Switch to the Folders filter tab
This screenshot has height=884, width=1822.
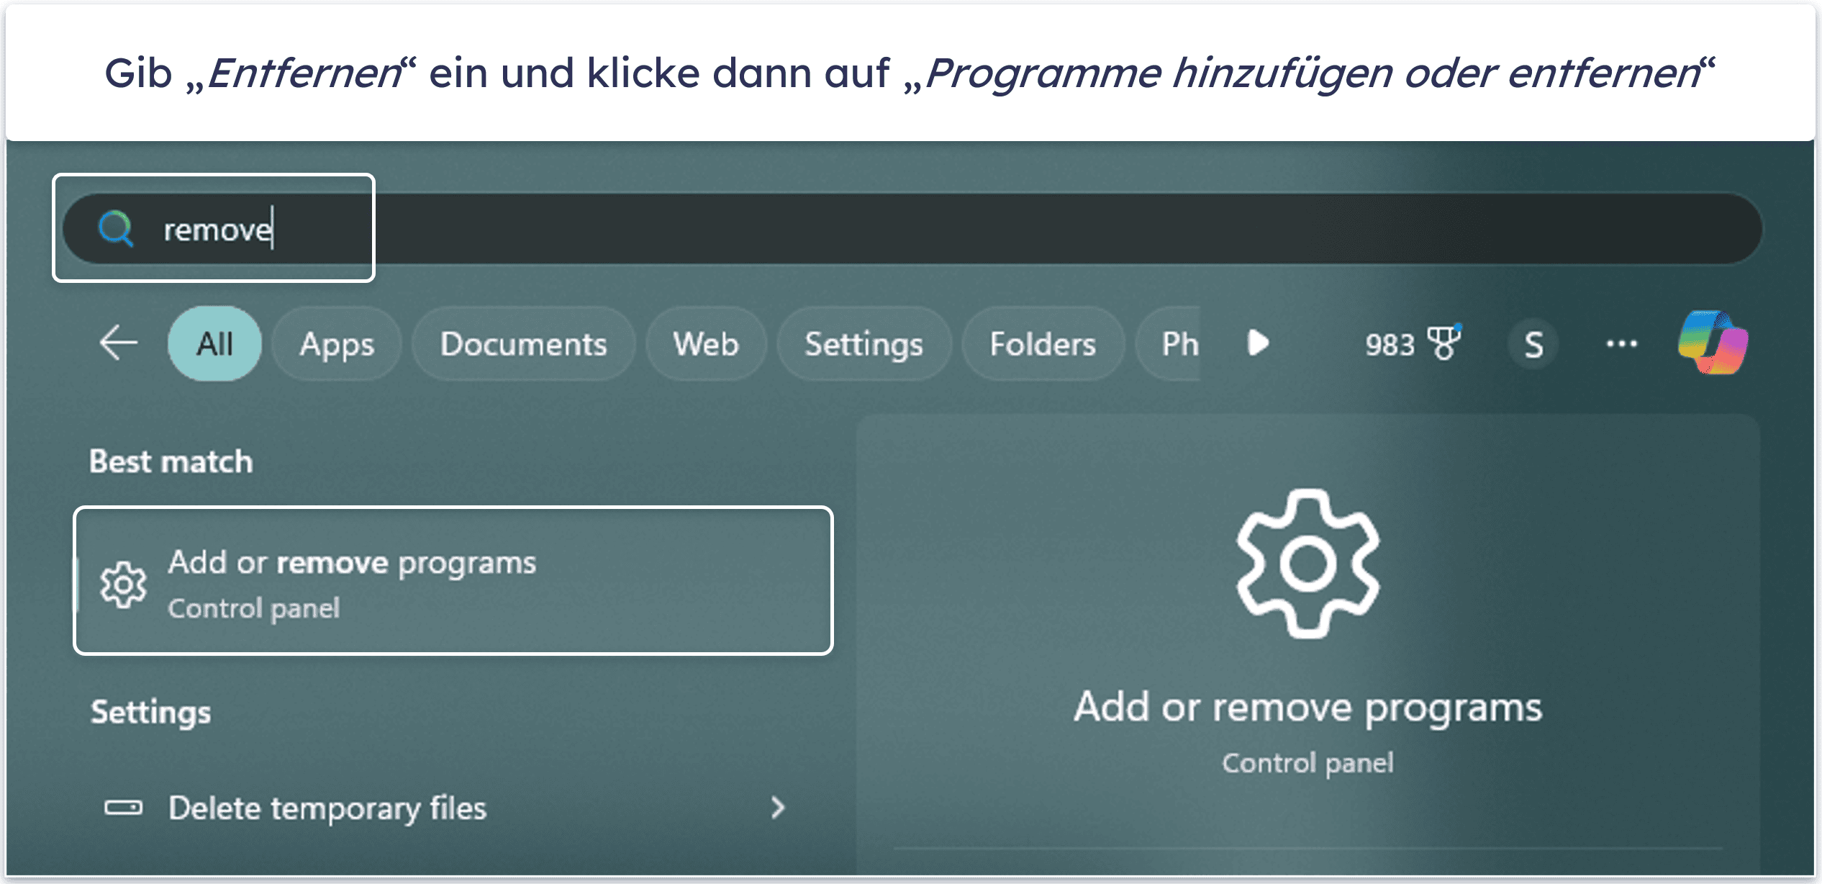[x=1043, y=344]
